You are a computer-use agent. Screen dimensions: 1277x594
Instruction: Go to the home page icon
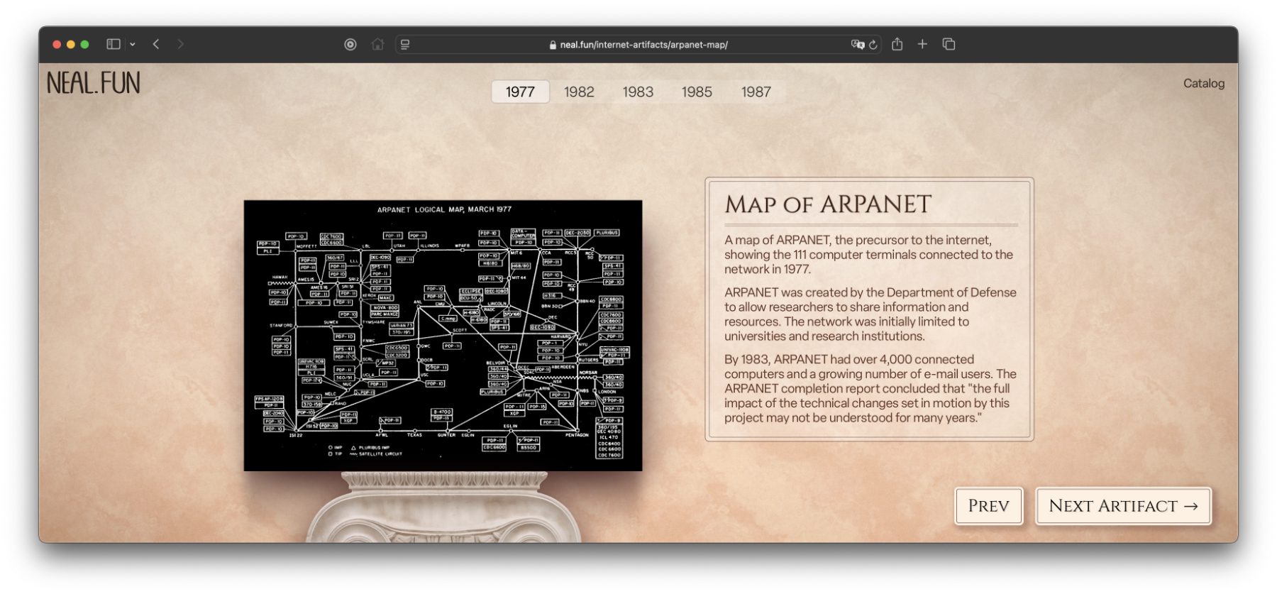click(x=377, y=44)
